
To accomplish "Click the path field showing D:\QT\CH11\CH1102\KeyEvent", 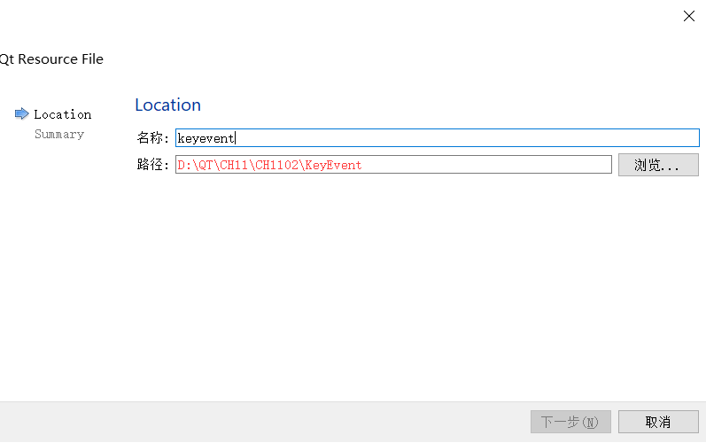I will pos(393,165).
